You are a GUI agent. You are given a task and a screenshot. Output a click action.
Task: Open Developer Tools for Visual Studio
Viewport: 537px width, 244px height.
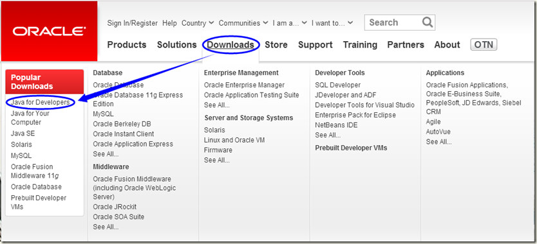(364, 105)
